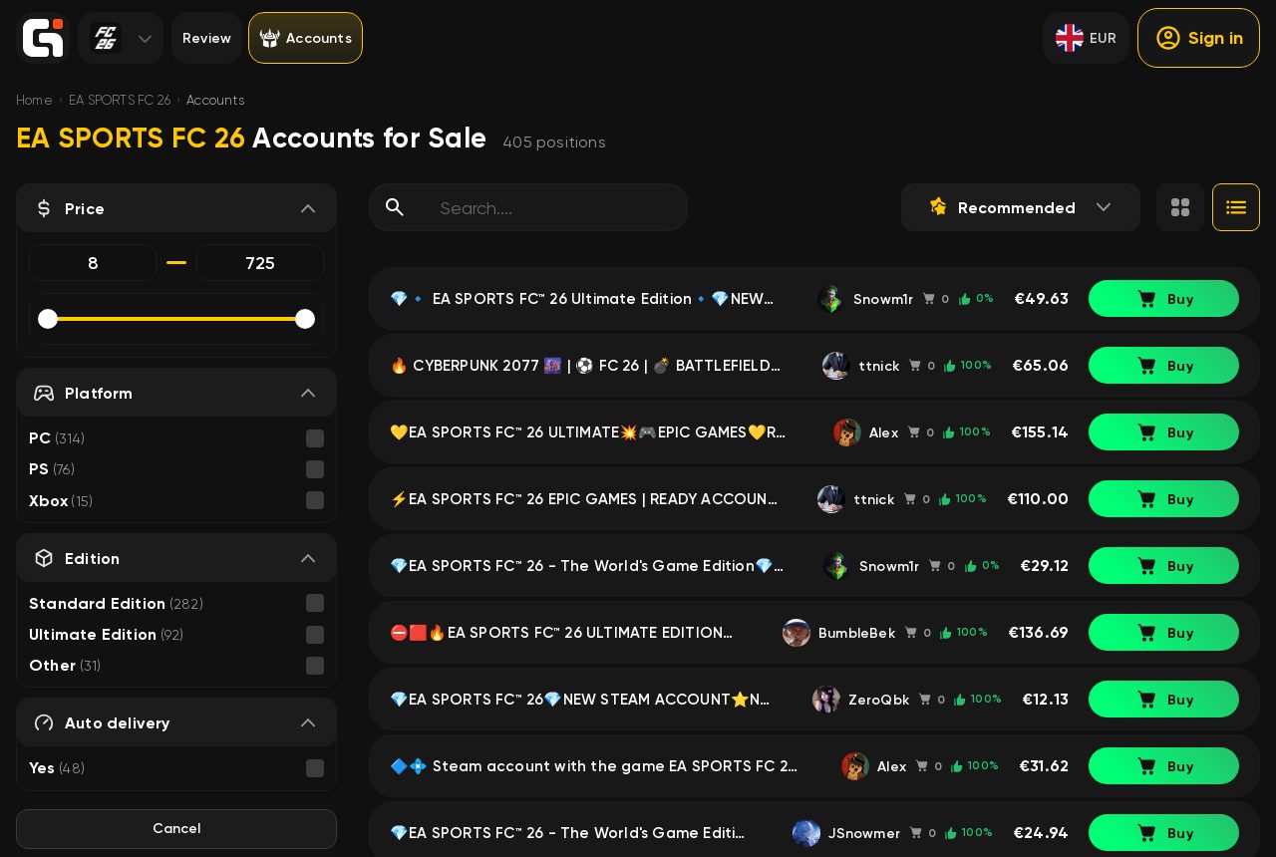Click the minimum price slider handle
The width and height of the screenshot is (1276, 857).
click(x=48, y=319)
